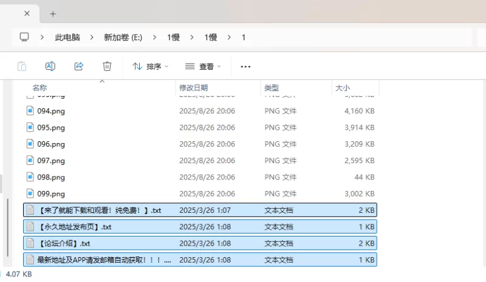The width and height of the screenshot is (486, 282).
Task: Click the 096.png file icon
Action: [30, 144]
